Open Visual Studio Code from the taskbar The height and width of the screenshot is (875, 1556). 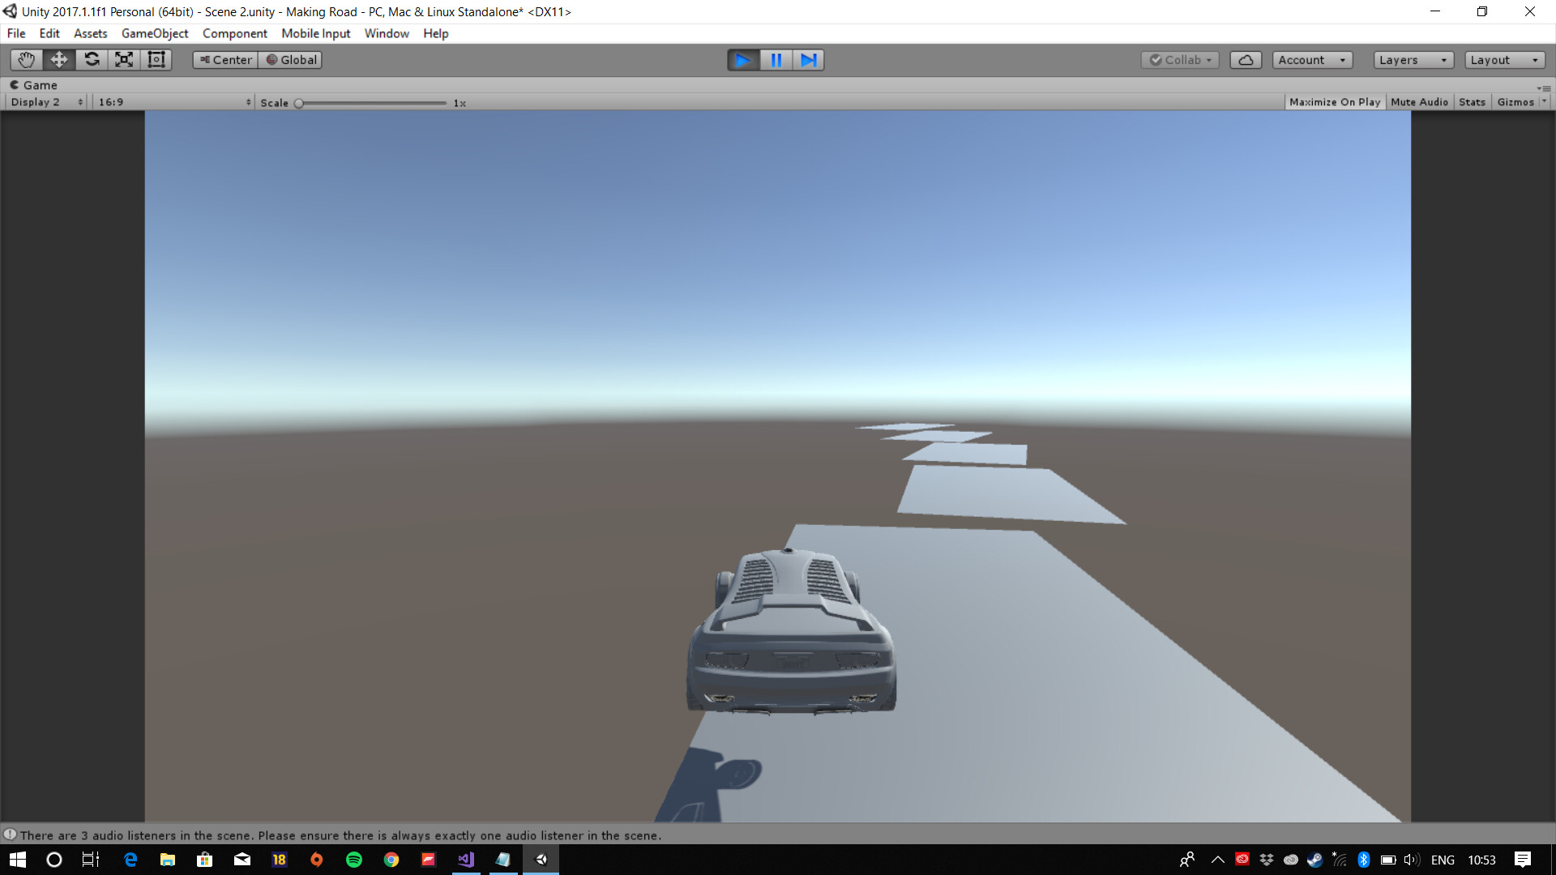tap(465, 860)
